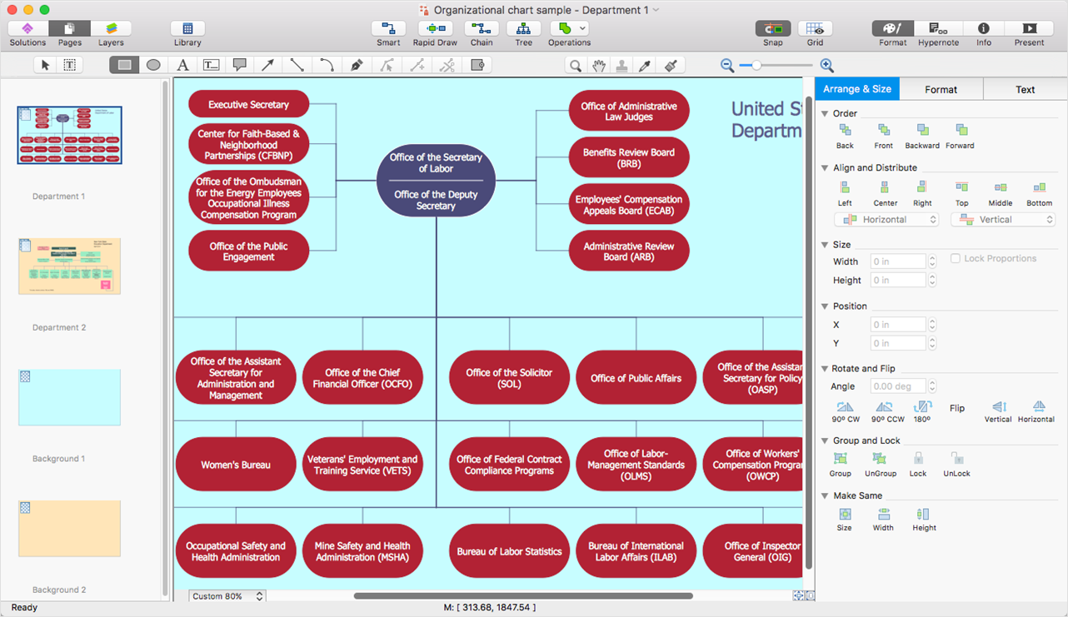
Task: Collapse the Size section
Action: 825,245
